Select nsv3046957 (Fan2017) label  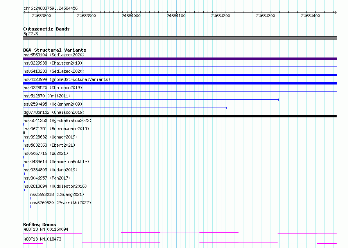47,178
